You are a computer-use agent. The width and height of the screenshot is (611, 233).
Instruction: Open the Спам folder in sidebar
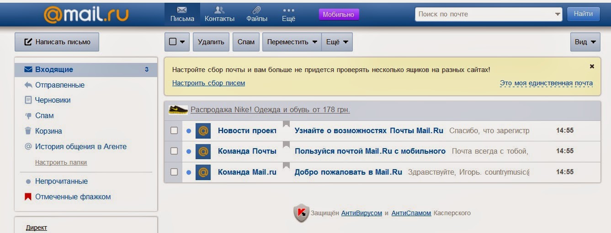pos(44,116)
